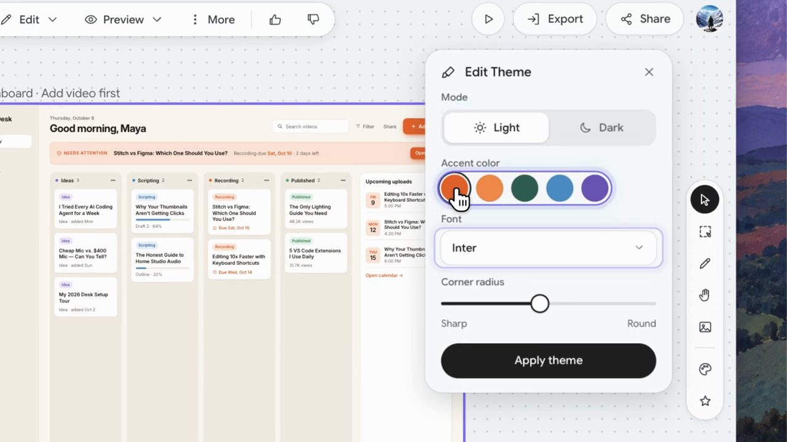Close the Edit Theme panel
This screenshot has width=787, height=442.
point(649,72)
